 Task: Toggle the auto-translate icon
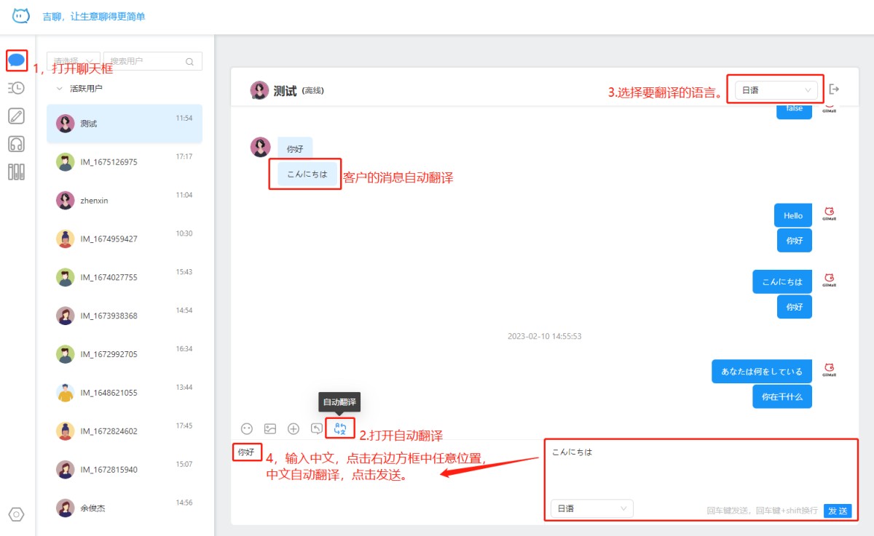tap(339, 429)
